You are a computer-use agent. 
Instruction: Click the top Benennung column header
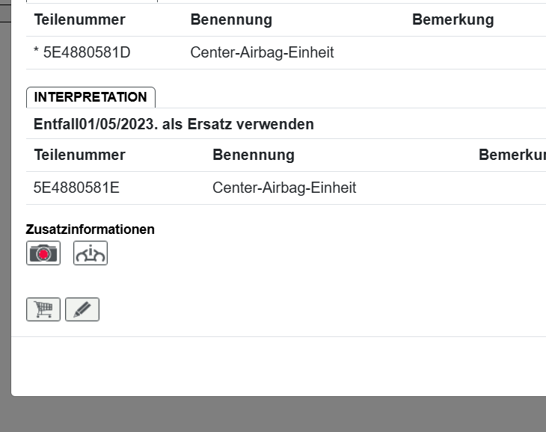(x=231, y=19)
